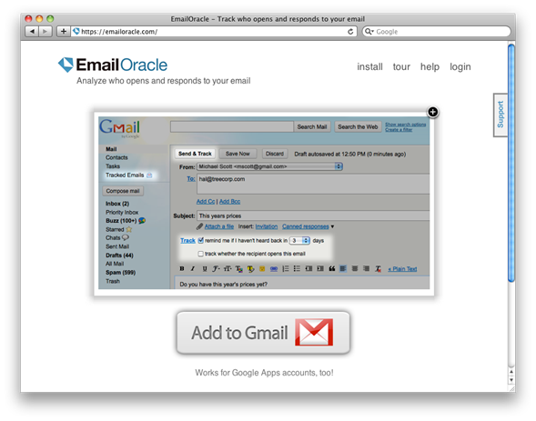Click the bold formatting icon in Gmail toolbar
536x421 pixels.
[182, 269]
